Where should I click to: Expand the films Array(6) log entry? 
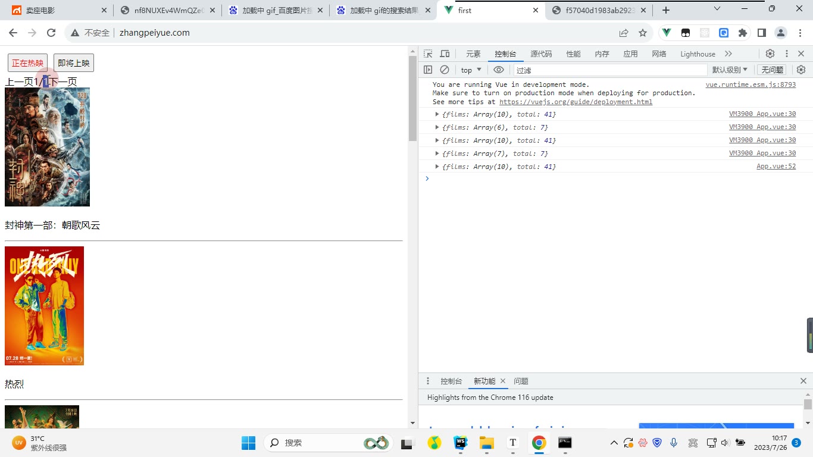pyautogui.click(x=437, y=127)
